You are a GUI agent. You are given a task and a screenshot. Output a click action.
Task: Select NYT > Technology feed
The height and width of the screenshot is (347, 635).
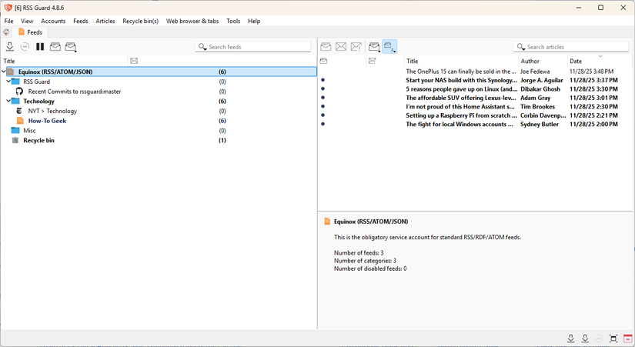(x=52, y=111)
